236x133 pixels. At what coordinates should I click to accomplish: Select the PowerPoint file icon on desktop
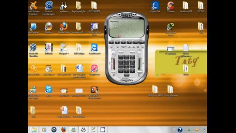pyautogui.click(x=64, y=112)
